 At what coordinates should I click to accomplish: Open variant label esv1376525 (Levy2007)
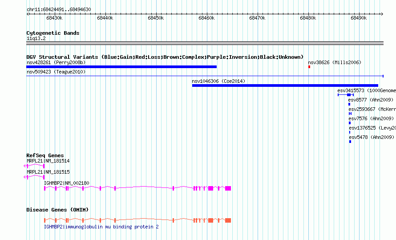372,128
